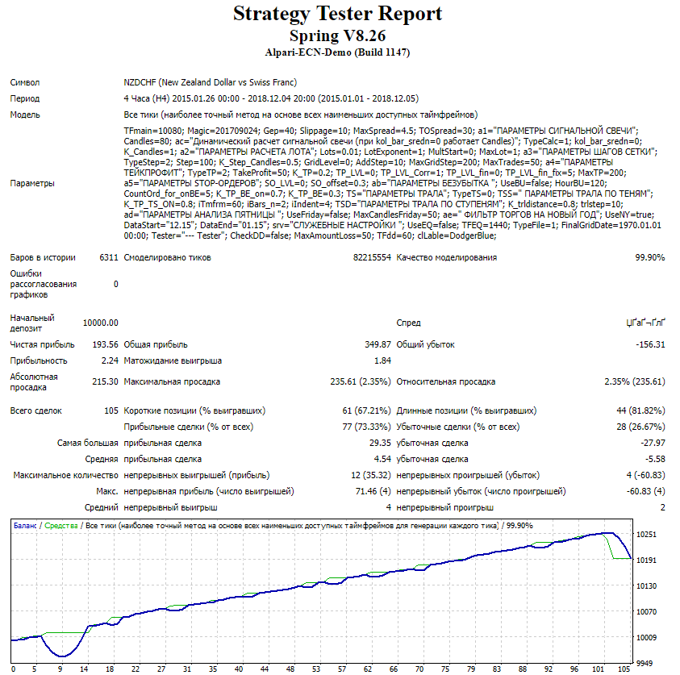Click the Alpari-ECN-Demo (Build 1147) server line
Screen dimensions: 680x675
[x=337, y=52]
